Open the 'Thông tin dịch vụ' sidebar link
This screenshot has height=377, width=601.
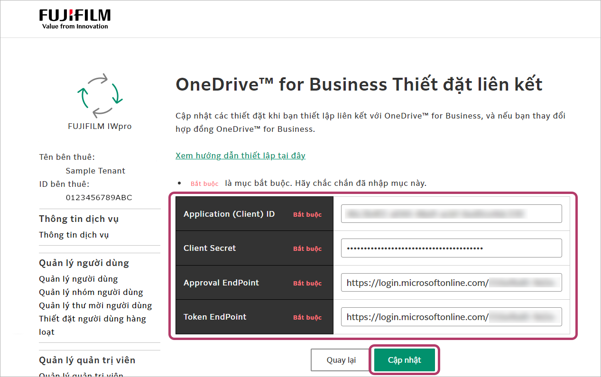[74, 235]
